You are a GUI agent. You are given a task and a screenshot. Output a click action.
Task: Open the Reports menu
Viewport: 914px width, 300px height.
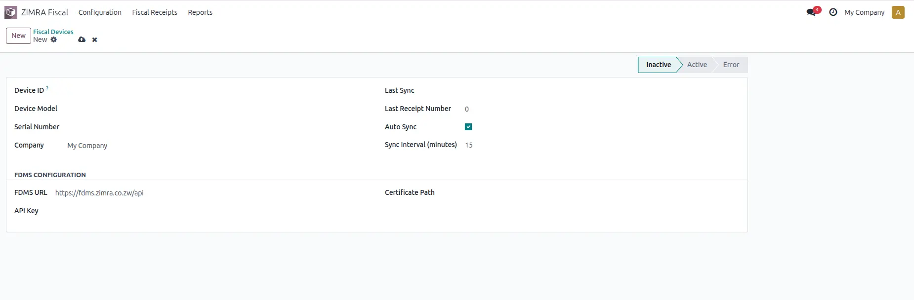tap(200, 12)
